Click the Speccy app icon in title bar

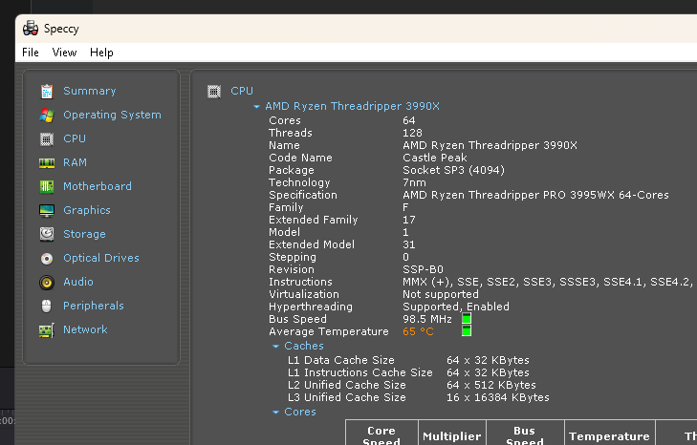31,29
